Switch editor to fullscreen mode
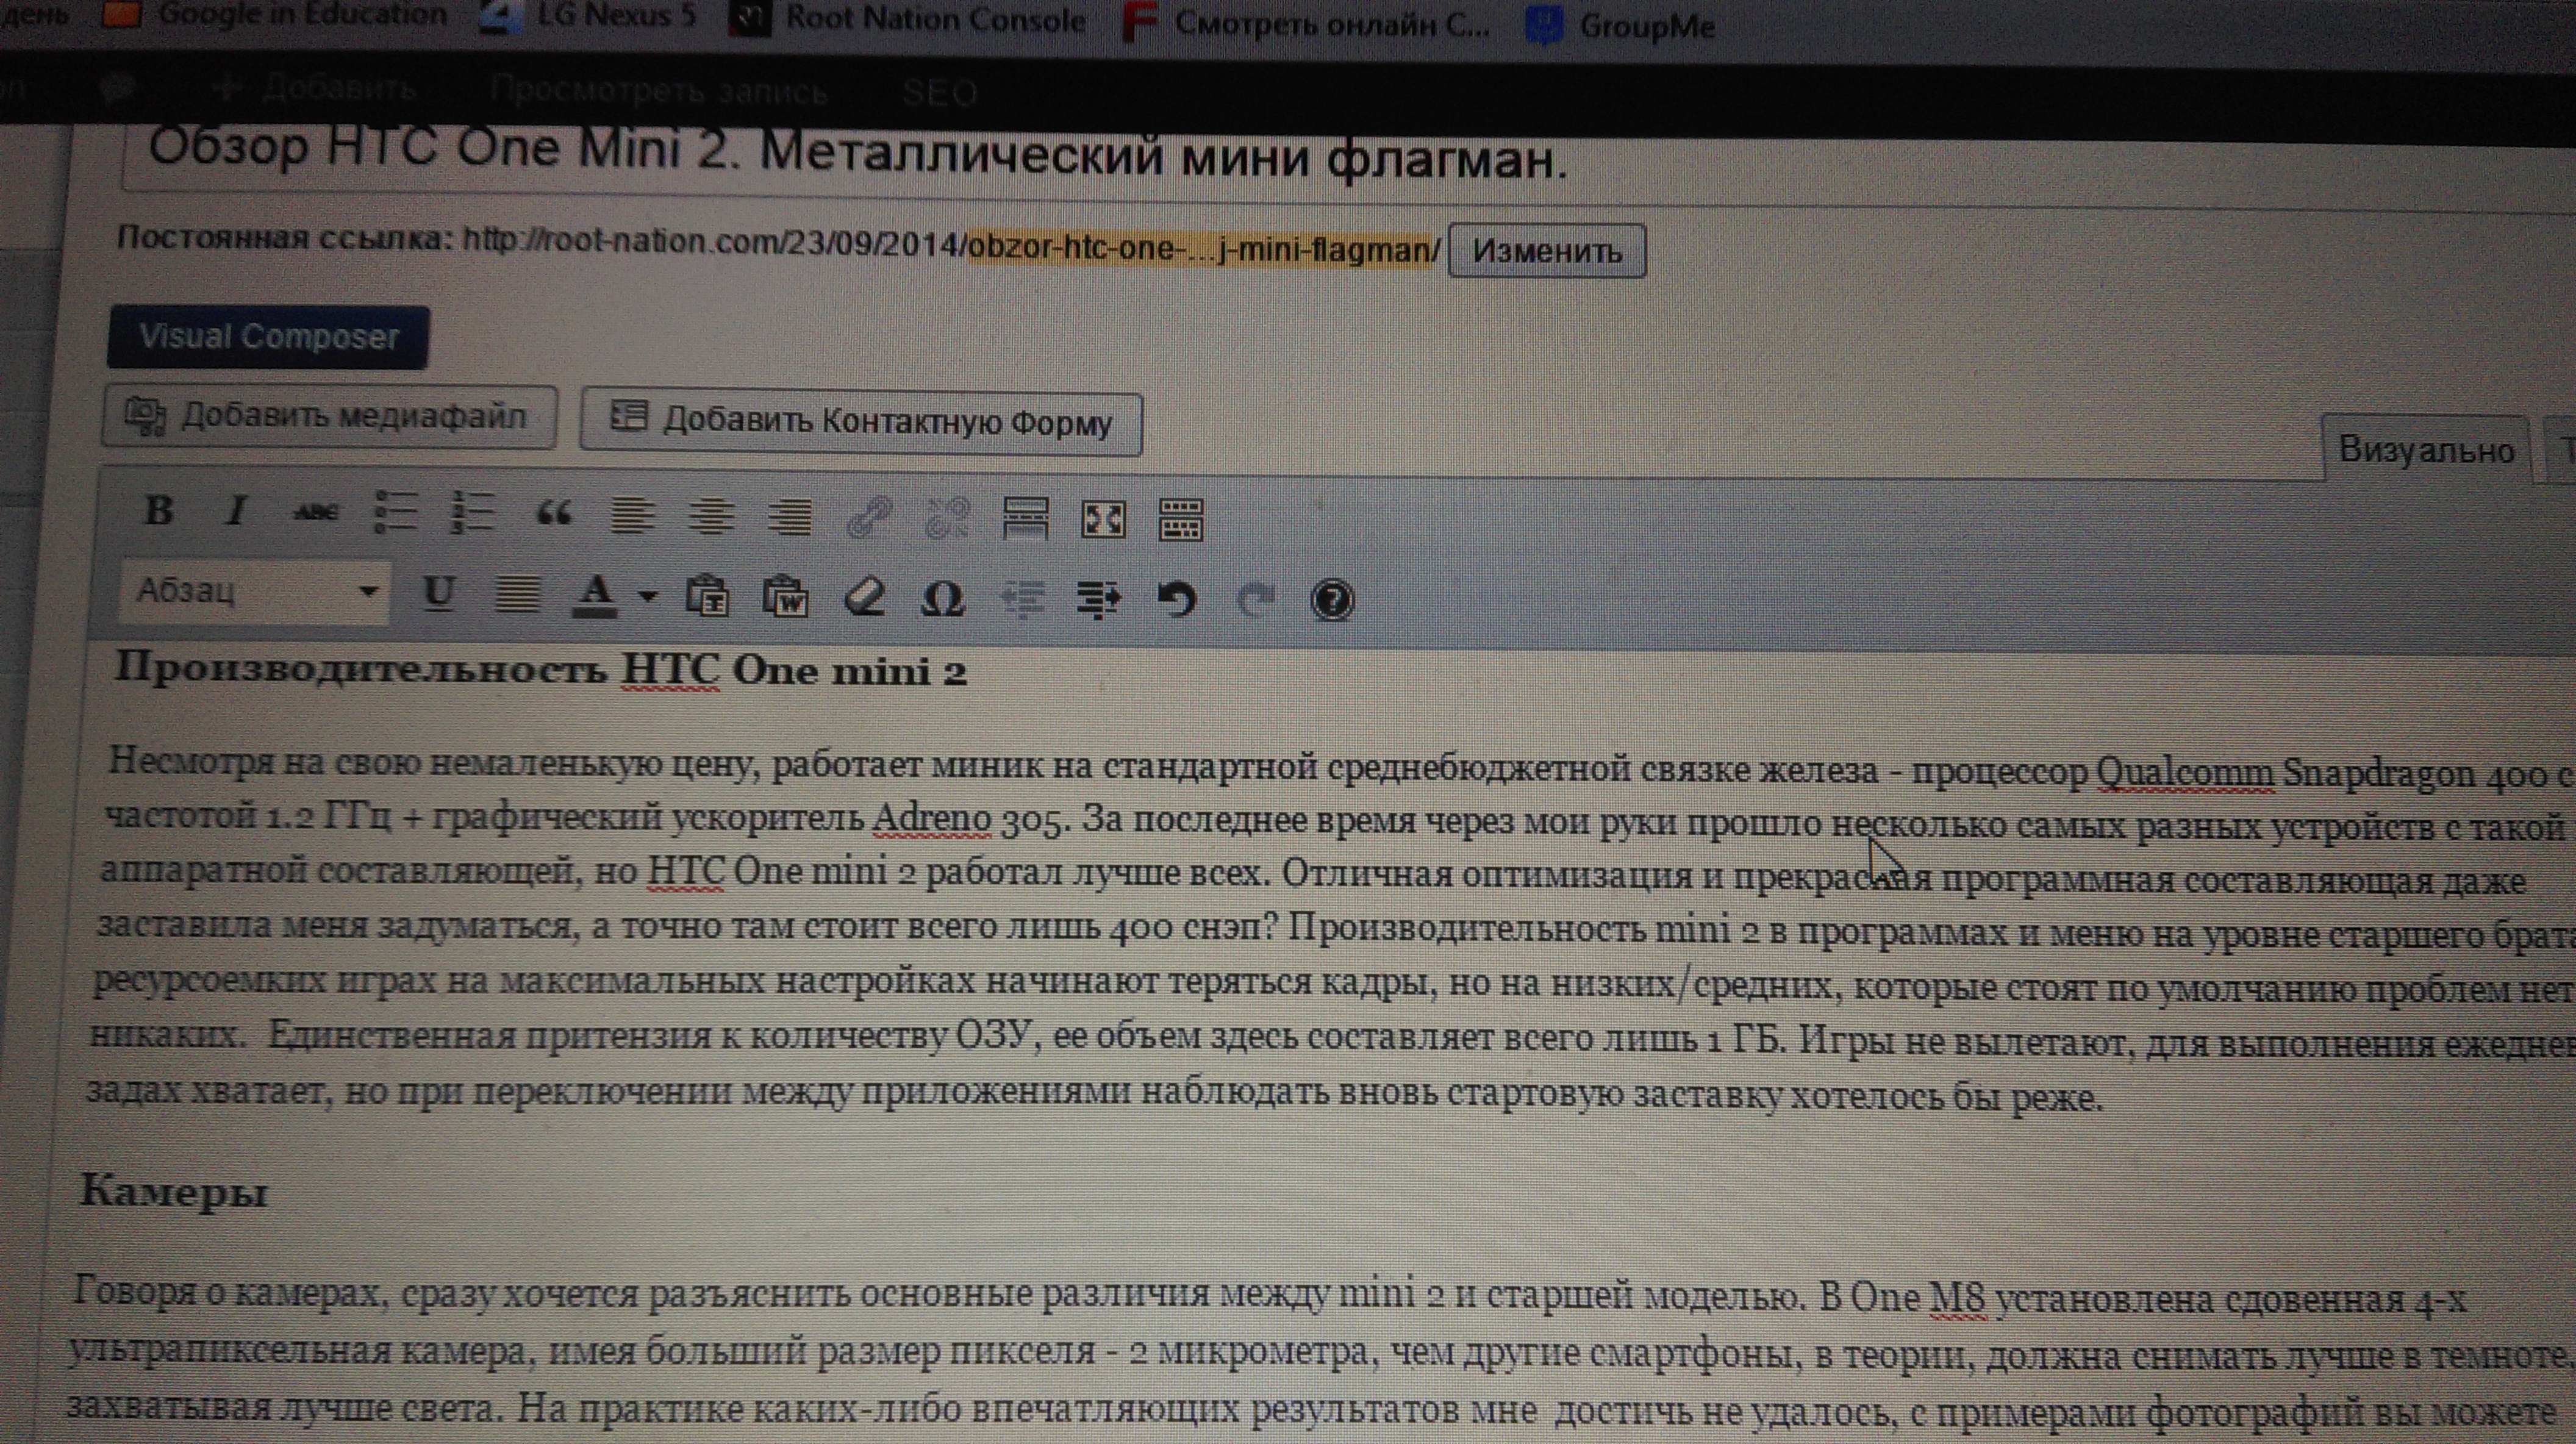Screen dimensions: 2576x1444 tap(1103, 520)
